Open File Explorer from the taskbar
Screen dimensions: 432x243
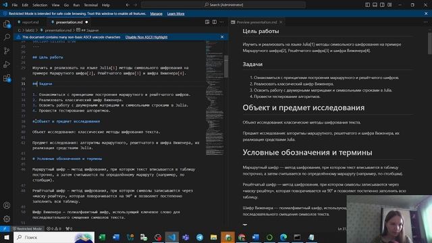click(213, 237)
